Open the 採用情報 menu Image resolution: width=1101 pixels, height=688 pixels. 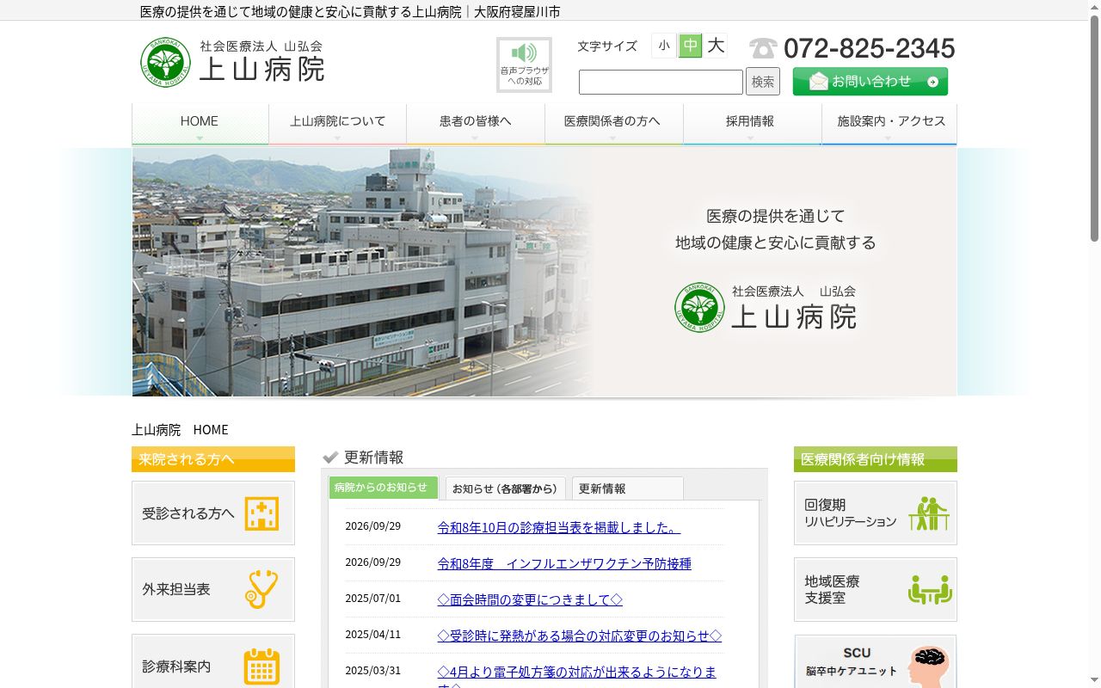pyautogui.click(x=753, y=125)
